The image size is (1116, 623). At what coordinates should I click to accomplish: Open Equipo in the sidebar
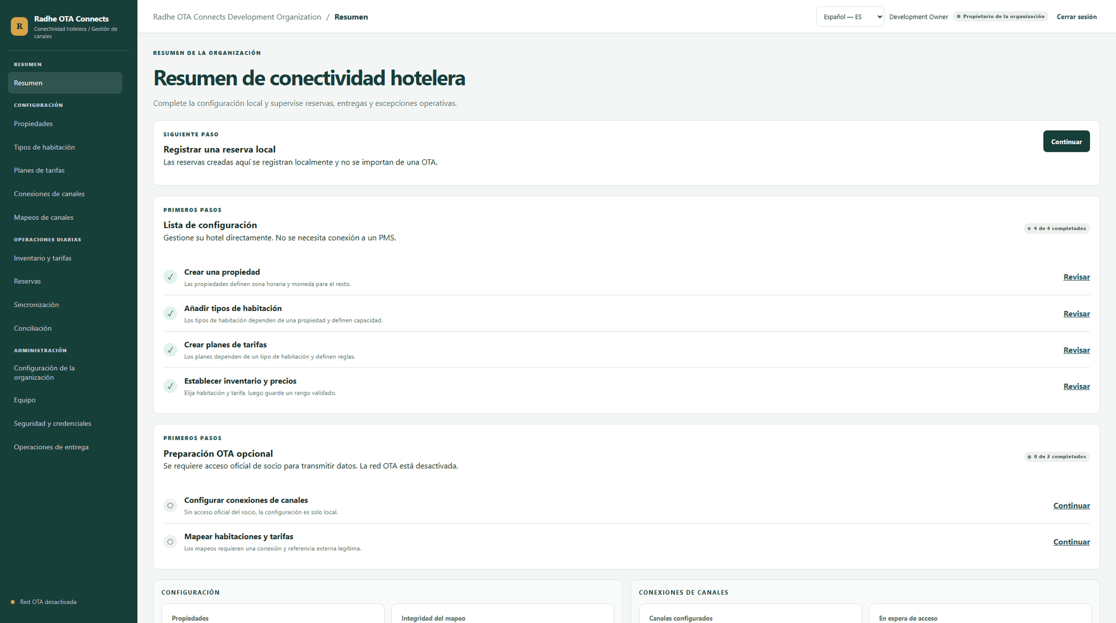pos(65,400)
